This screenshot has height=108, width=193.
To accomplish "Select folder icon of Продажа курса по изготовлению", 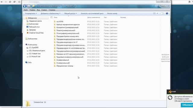I will (x=55, y=48).
